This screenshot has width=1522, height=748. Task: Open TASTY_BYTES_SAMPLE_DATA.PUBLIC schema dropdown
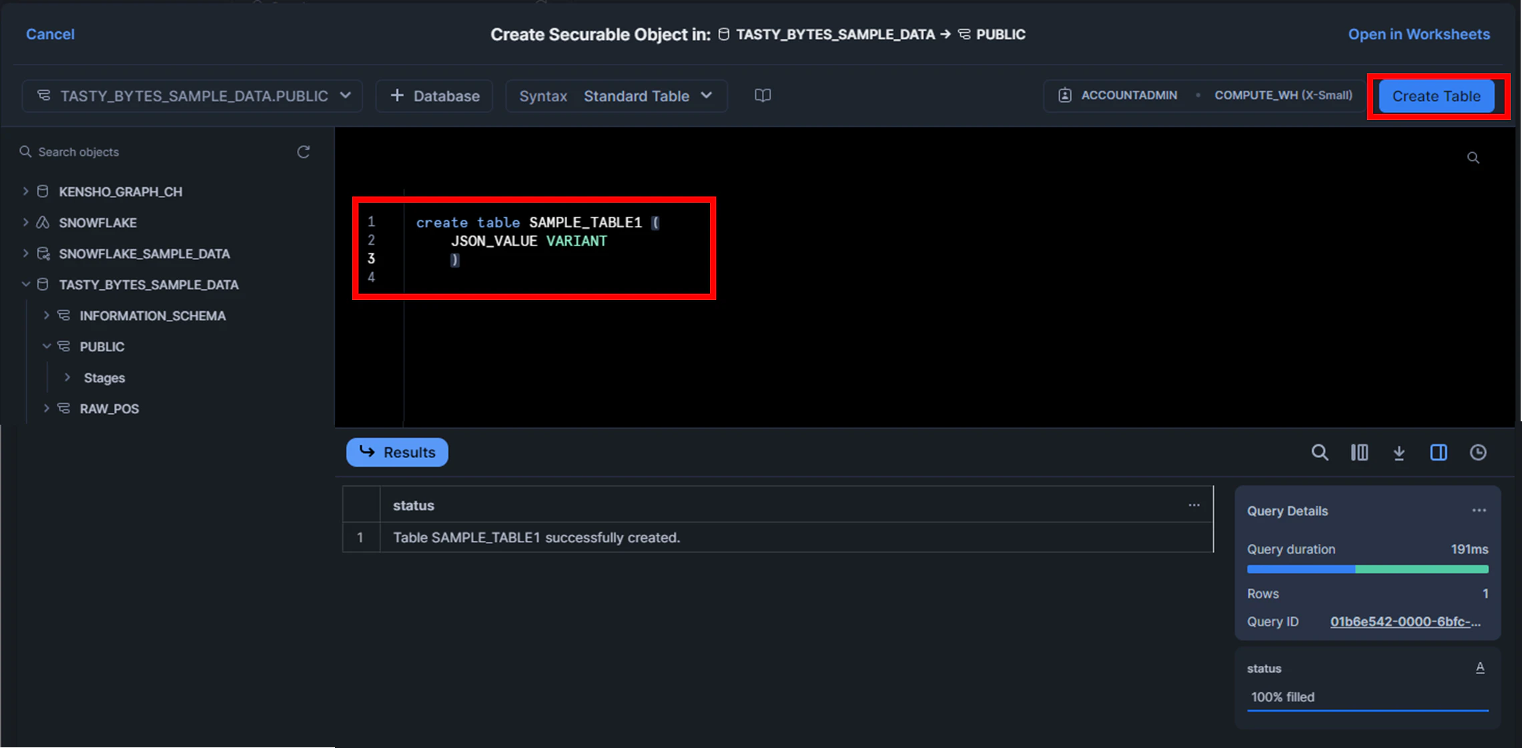click(193, 96)
